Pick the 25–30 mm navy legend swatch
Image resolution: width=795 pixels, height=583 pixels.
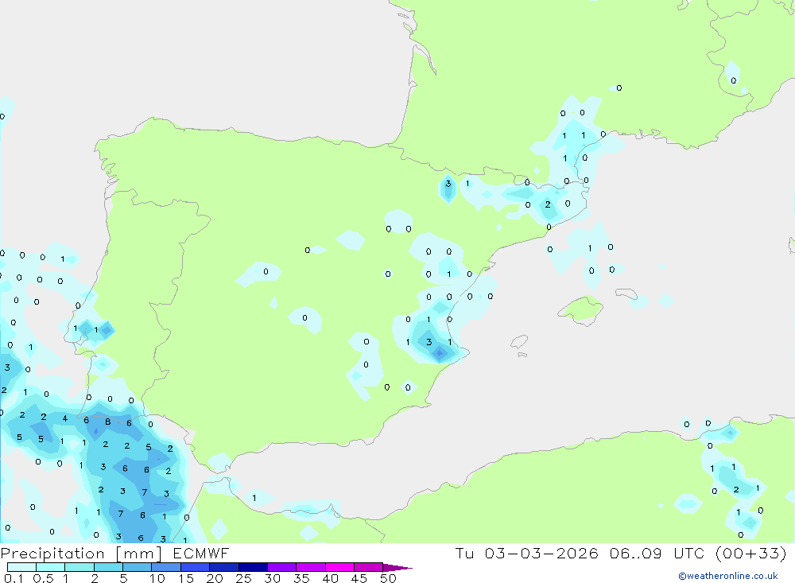coord(253,567)
